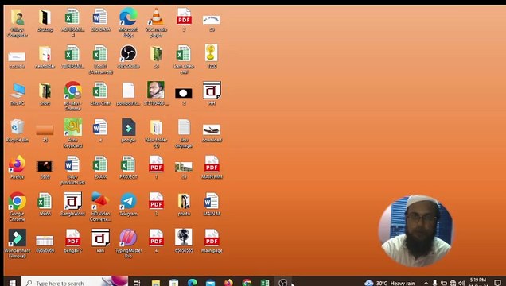This screenshot has width=506, height=286.
Task: Open the Windows Start menu
Action: point(12,283)
